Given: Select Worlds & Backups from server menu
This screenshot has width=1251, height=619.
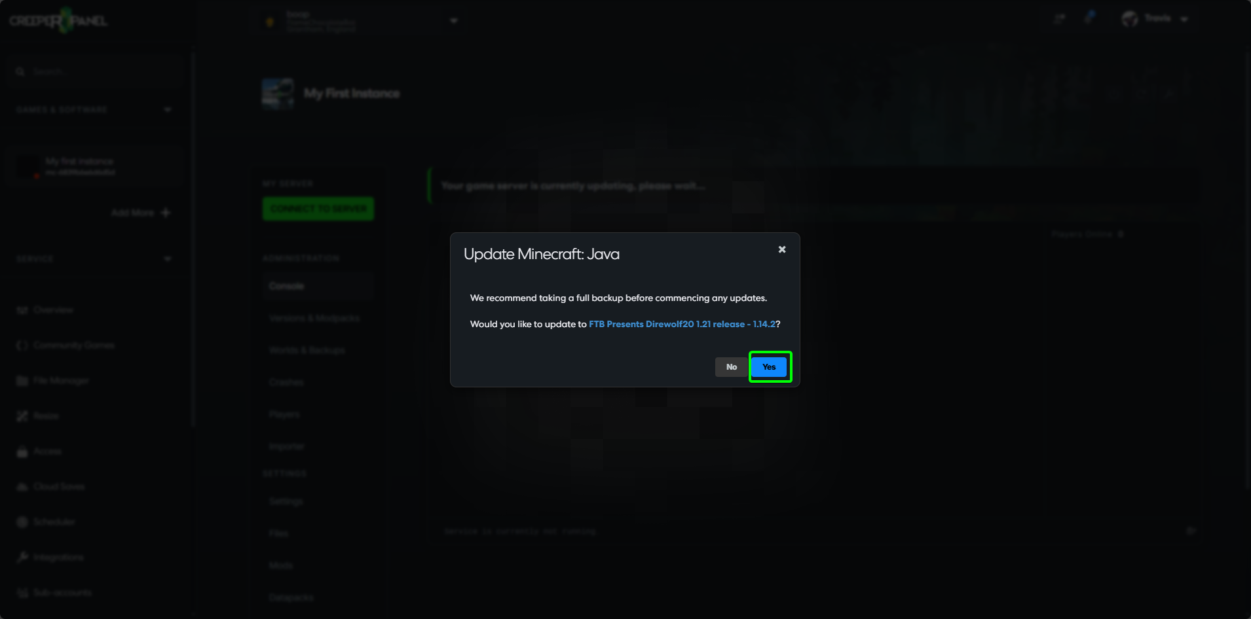Looking at the screenshot, I should (x=307, y=350).
